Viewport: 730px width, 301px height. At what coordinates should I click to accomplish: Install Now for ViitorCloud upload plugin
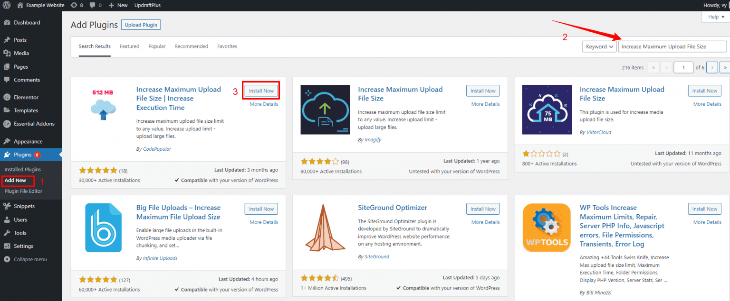(x=705, y=91)
